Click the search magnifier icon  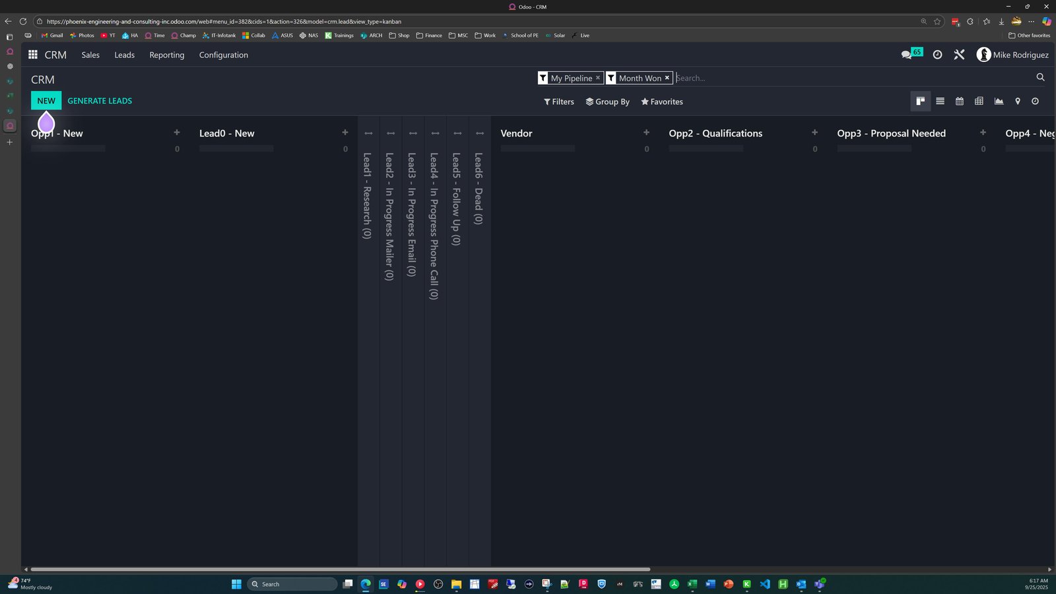tap(1040, 77)
